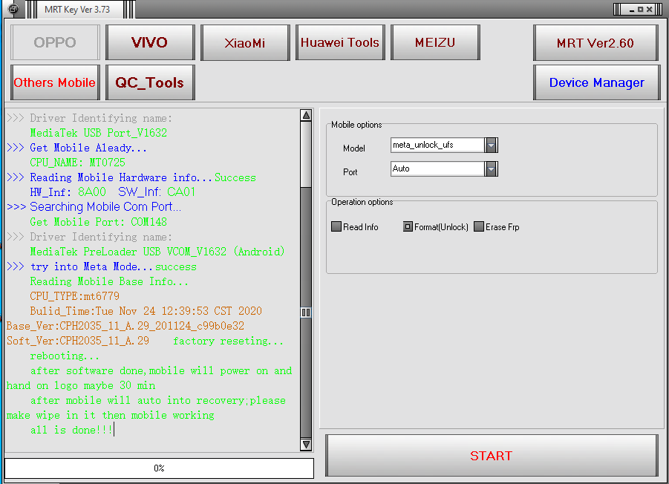The height and width of the screenshot is (484, 669).
Task: Launch MRT Ver2.60
Action: tap(595, 42)
